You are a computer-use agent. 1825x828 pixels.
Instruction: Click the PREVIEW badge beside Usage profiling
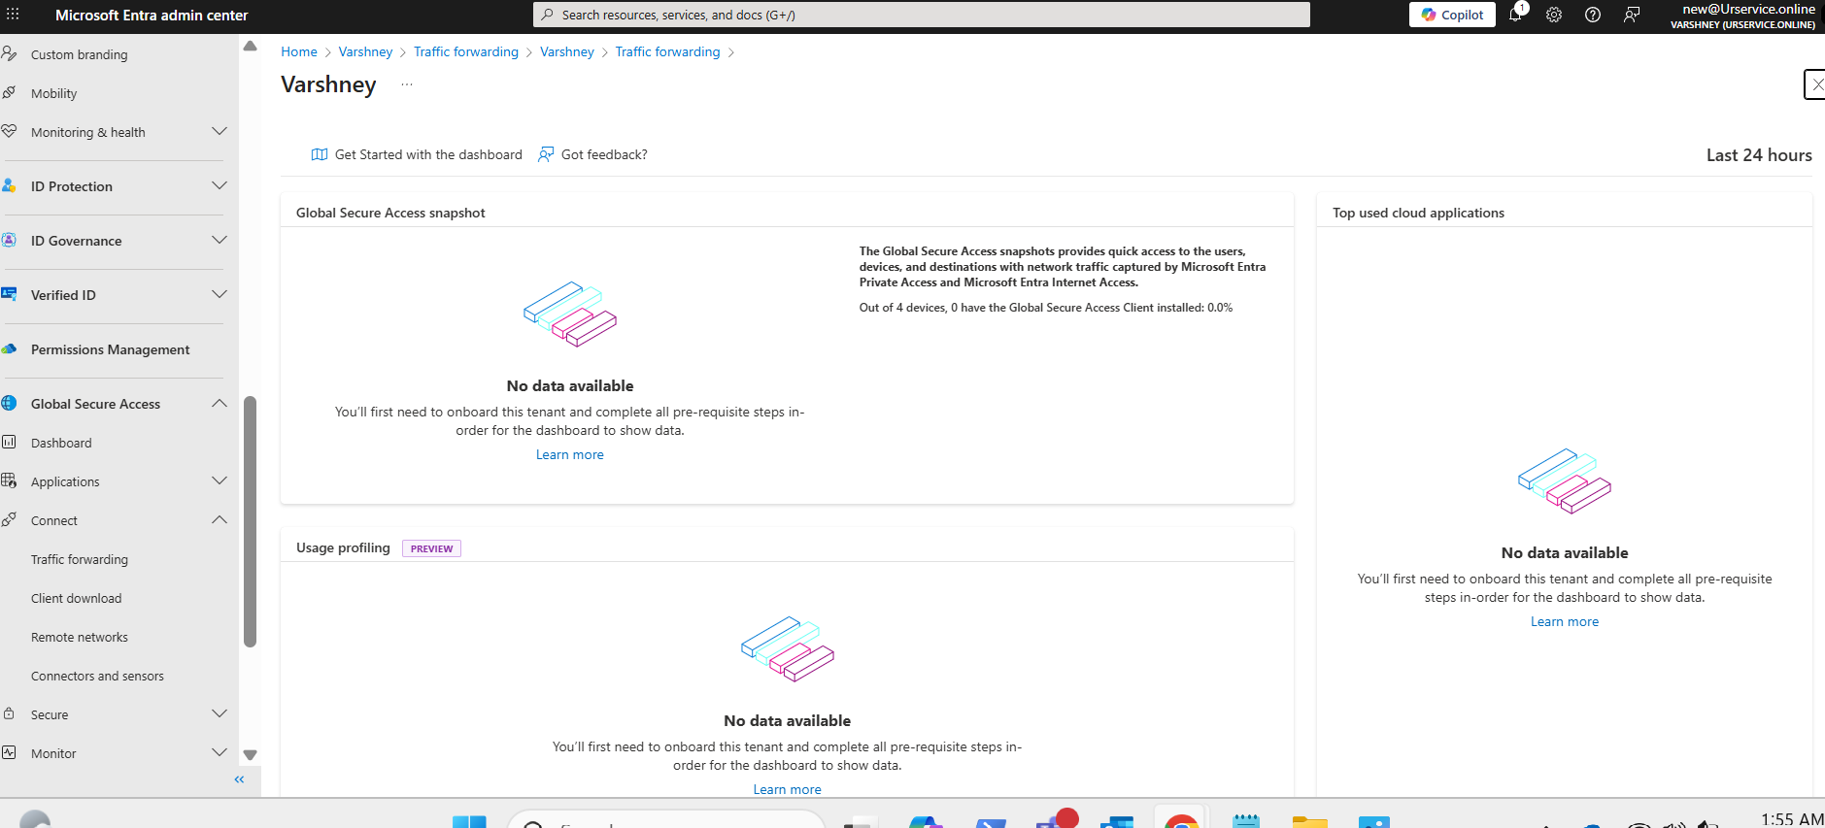431,548
